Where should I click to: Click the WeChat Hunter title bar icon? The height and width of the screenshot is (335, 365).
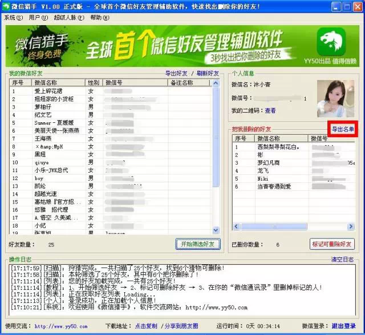(6, 6)
